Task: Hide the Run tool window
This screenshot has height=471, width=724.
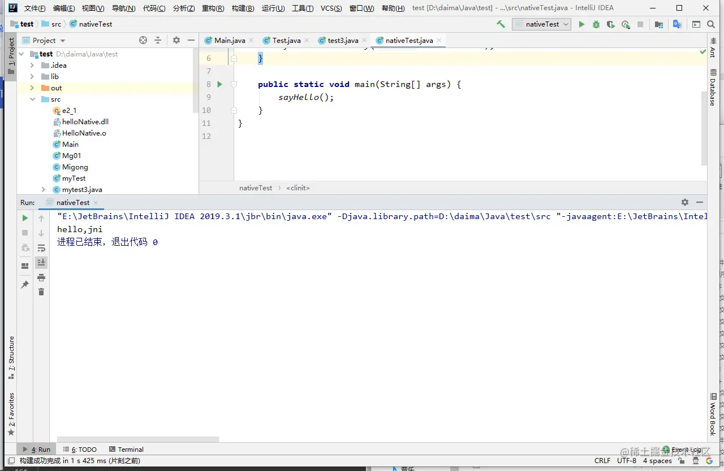Action: click(x=700, y=202)
